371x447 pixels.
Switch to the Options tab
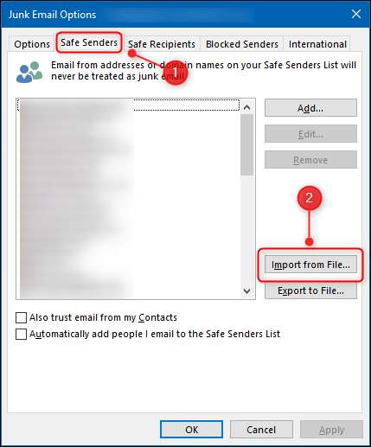point(32,44)
